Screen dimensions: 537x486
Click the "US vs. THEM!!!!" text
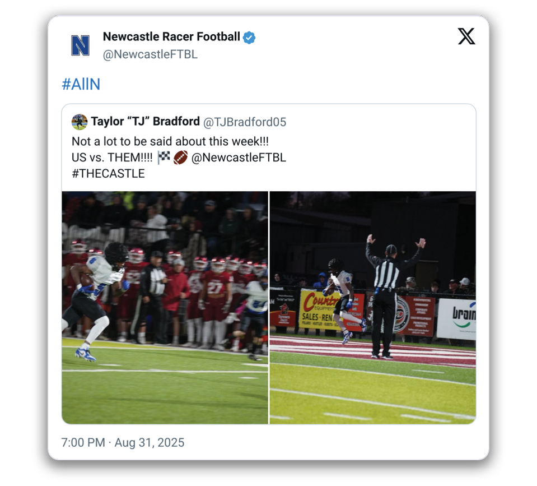[112, 158]
